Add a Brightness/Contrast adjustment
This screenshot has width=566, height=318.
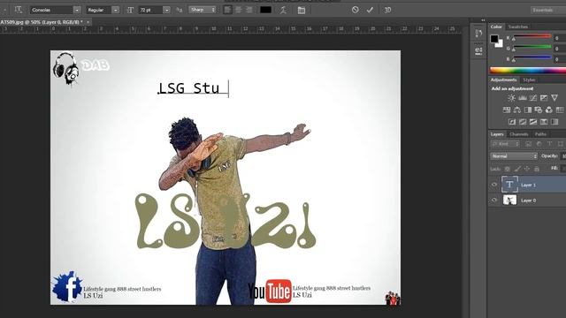coord(511,98)
